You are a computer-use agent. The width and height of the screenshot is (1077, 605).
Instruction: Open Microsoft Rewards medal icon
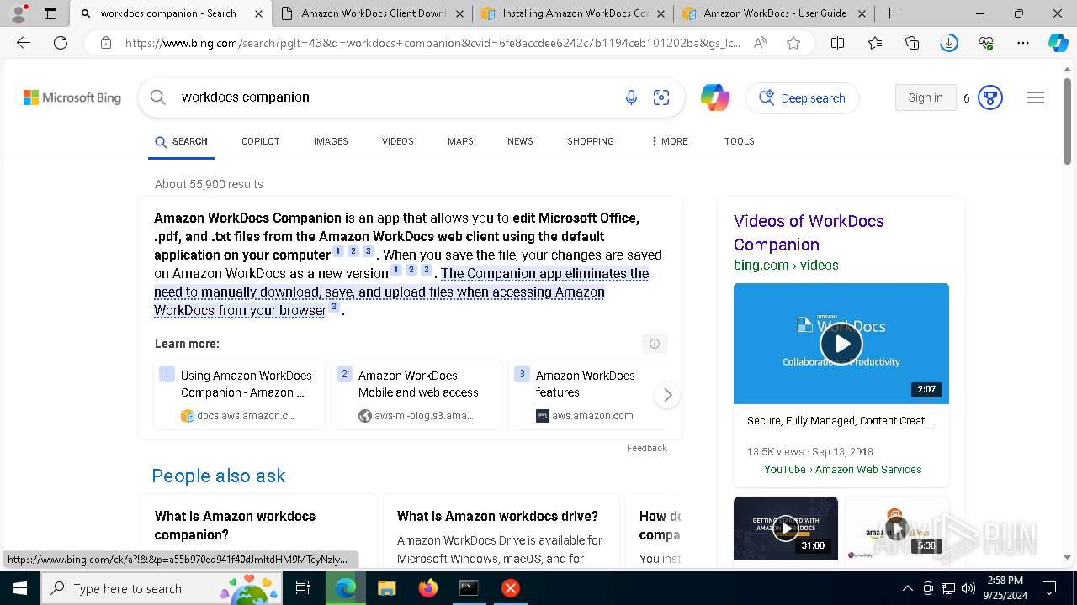(990, 98)
